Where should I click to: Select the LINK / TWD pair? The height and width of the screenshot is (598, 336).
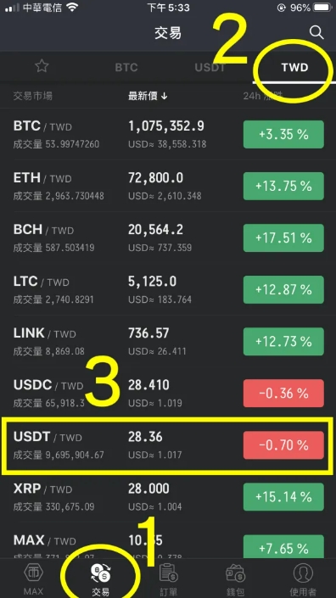coord(168,341)
